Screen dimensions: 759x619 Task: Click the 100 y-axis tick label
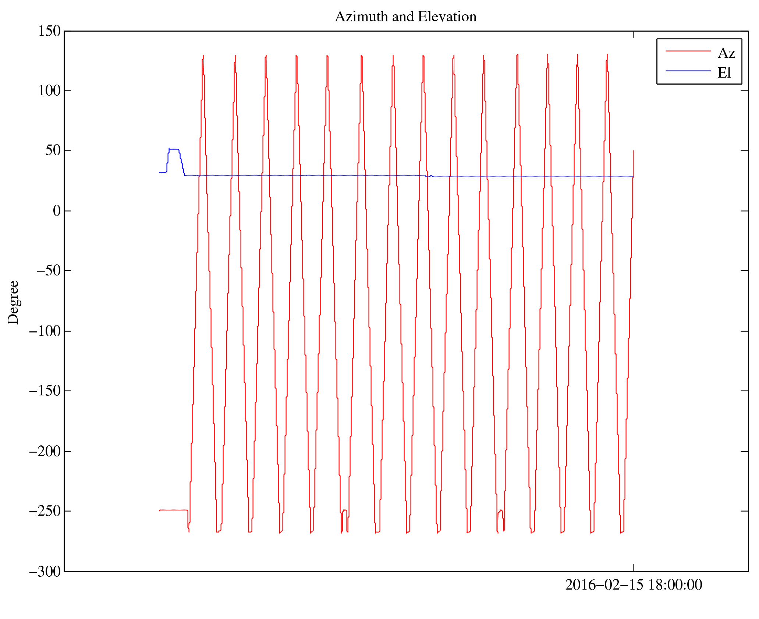click(49, 91)
